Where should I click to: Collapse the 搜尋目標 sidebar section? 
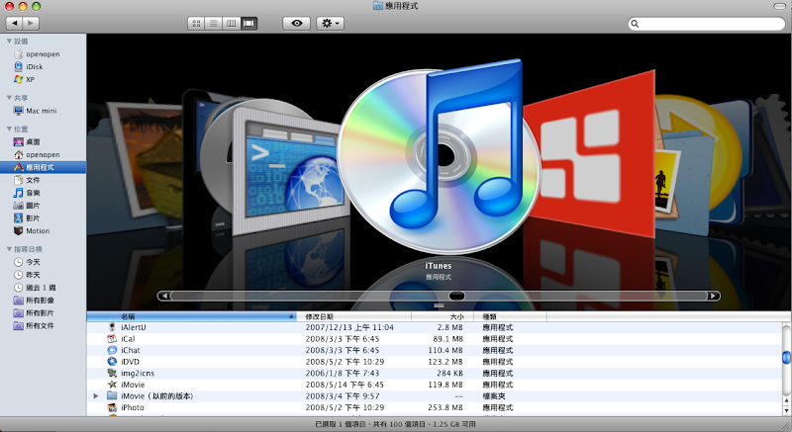[8, 249]
